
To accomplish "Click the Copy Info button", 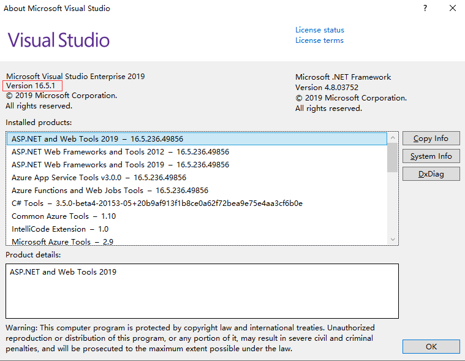I will [431, 139].
